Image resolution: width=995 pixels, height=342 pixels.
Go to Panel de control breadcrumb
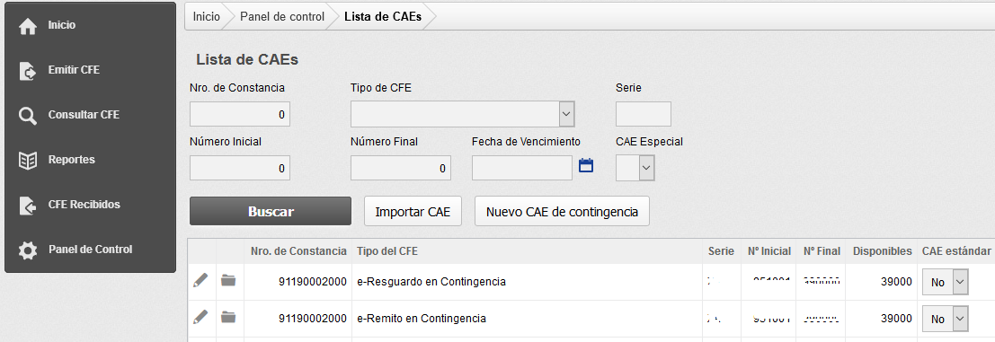(x=281, y=16)
